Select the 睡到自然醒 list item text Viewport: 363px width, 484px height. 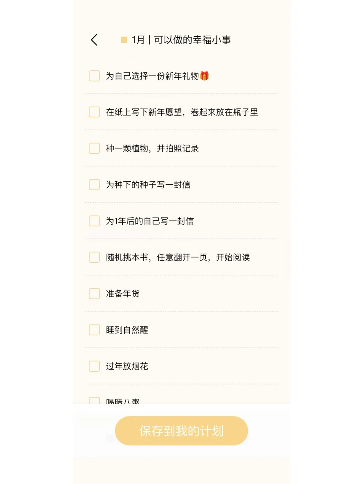127,330
